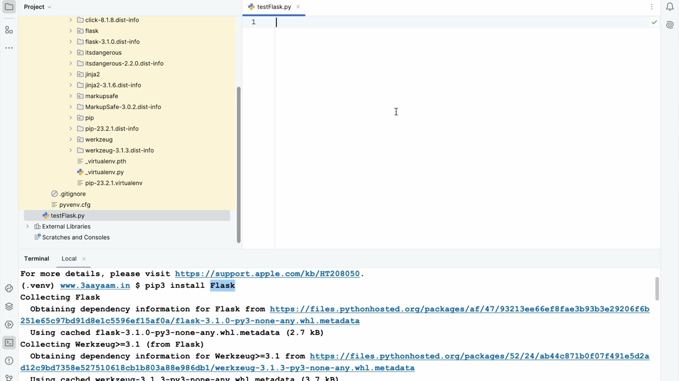Click the Terminal panel title

coord(36,259)
